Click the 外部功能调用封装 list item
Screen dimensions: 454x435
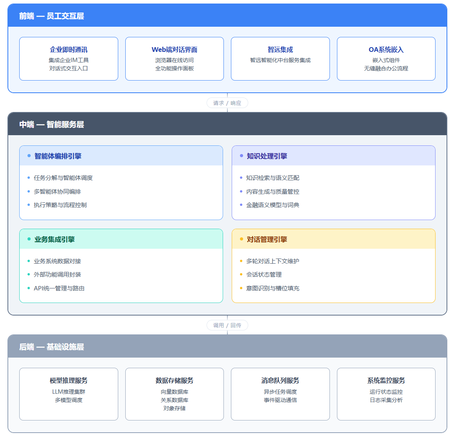(x=57, y=275)
